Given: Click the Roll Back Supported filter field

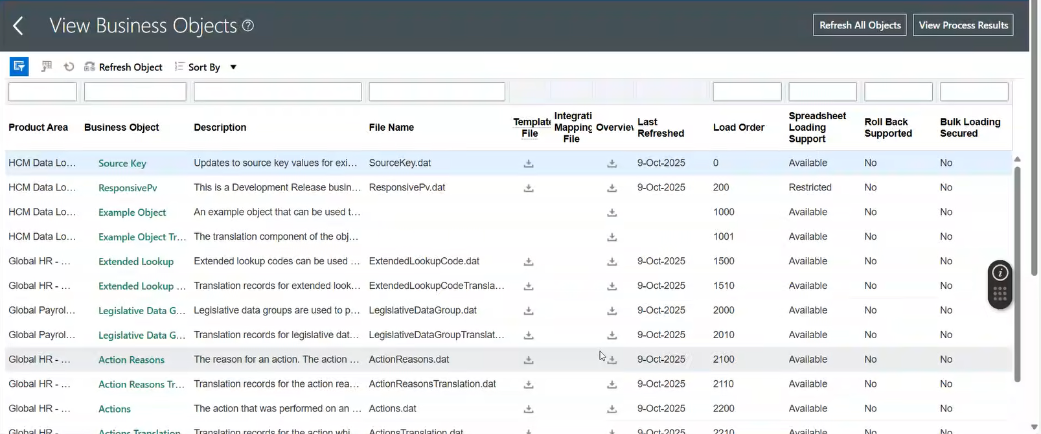Looking at the screenshot, I should [898, 91].
